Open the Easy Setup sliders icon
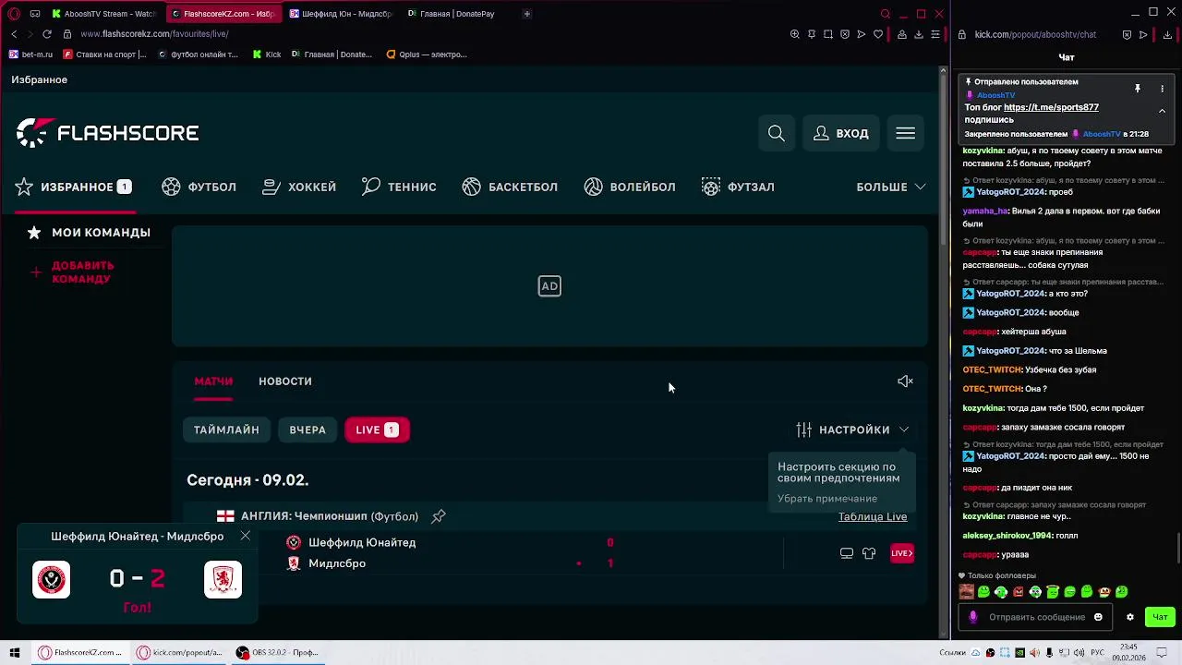 coord(935,34)
